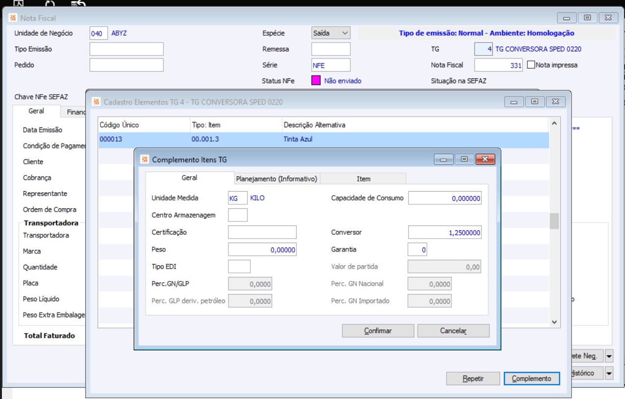625x399 pixels.
Task: Minimize the Nota Fiscal window
Action: pyautogui.click(x=567, y=18)
